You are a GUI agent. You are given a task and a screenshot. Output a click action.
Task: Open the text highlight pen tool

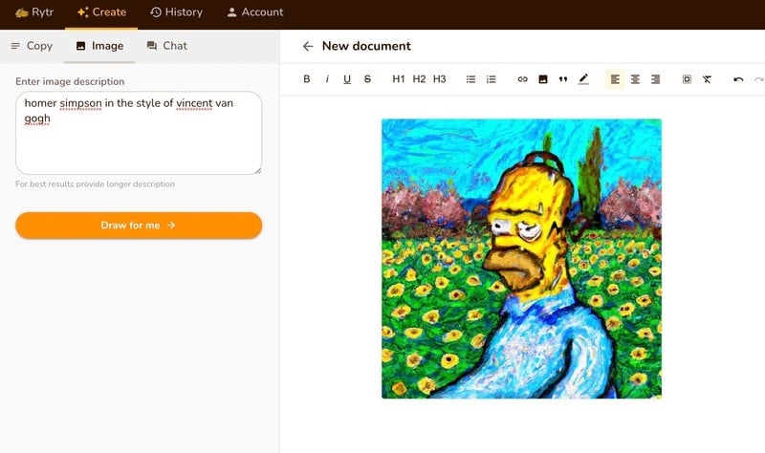point(583,79)
